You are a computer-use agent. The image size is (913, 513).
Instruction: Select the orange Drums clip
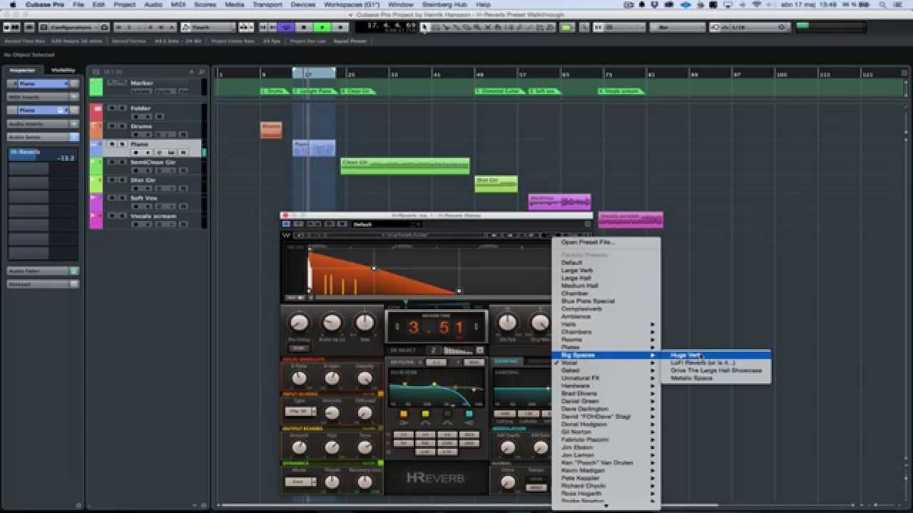(271, 130)
